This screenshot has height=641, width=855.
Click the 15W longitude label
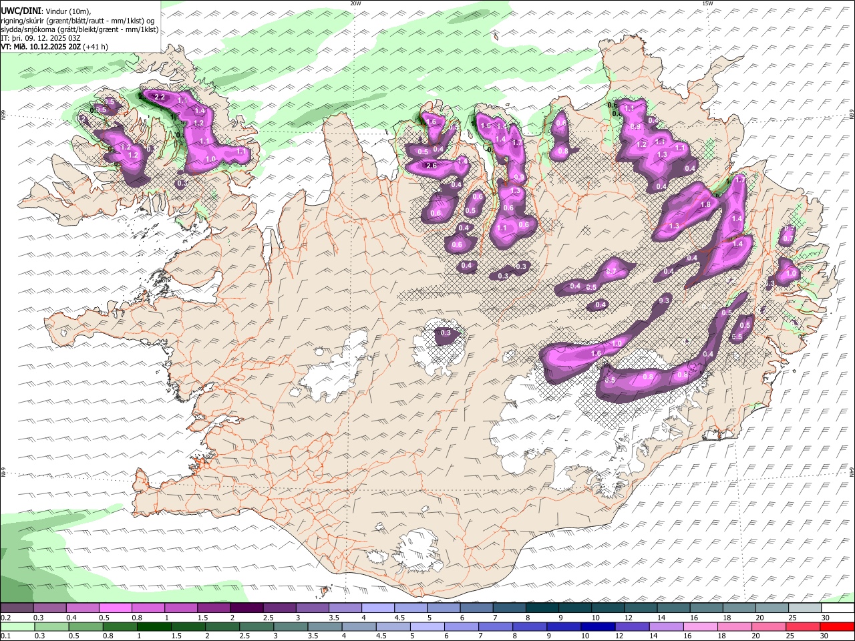tap(707, 3)
